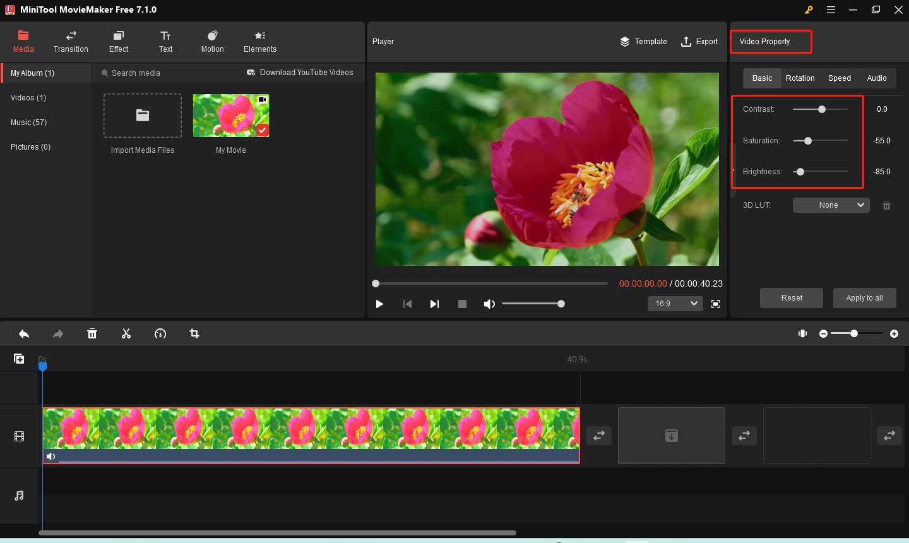Toggle the speaker volume icon under the Player
The height and width of the screenshot is (543, 909).
(x=489, y=304)
